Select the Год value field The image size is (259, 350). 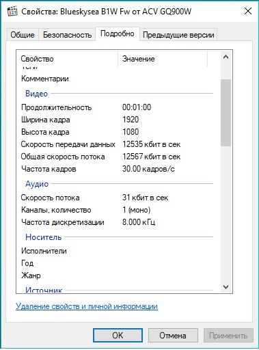pyautogui.click(x=167, y=263)
